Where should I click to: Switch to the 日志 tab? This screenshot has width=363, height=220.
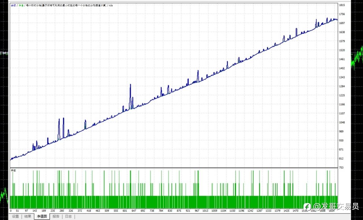[68, 217]
